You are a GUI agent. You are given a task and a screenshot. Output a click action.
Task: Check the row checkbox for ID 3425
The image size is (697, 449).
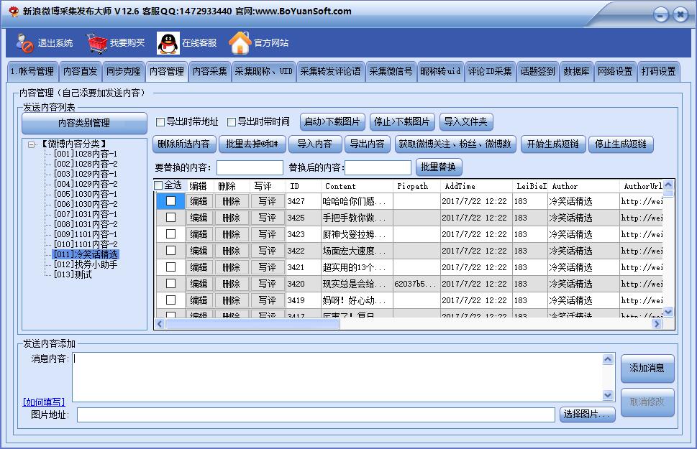click(170, 217)
